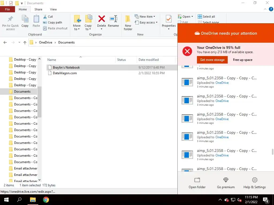
Task: Delete the selected file using red X
Action: pyautogui.click(x=101, y=19)
